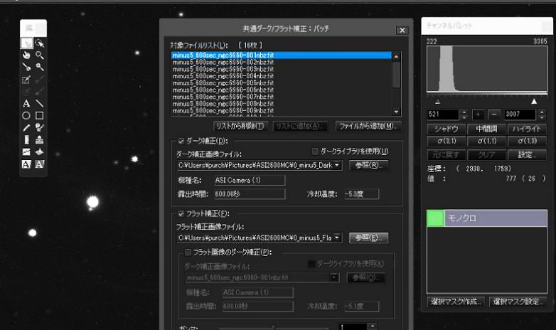
Task: Enable ダークライブラリを使用(U) under dark correction
Action: click(315, 151)
